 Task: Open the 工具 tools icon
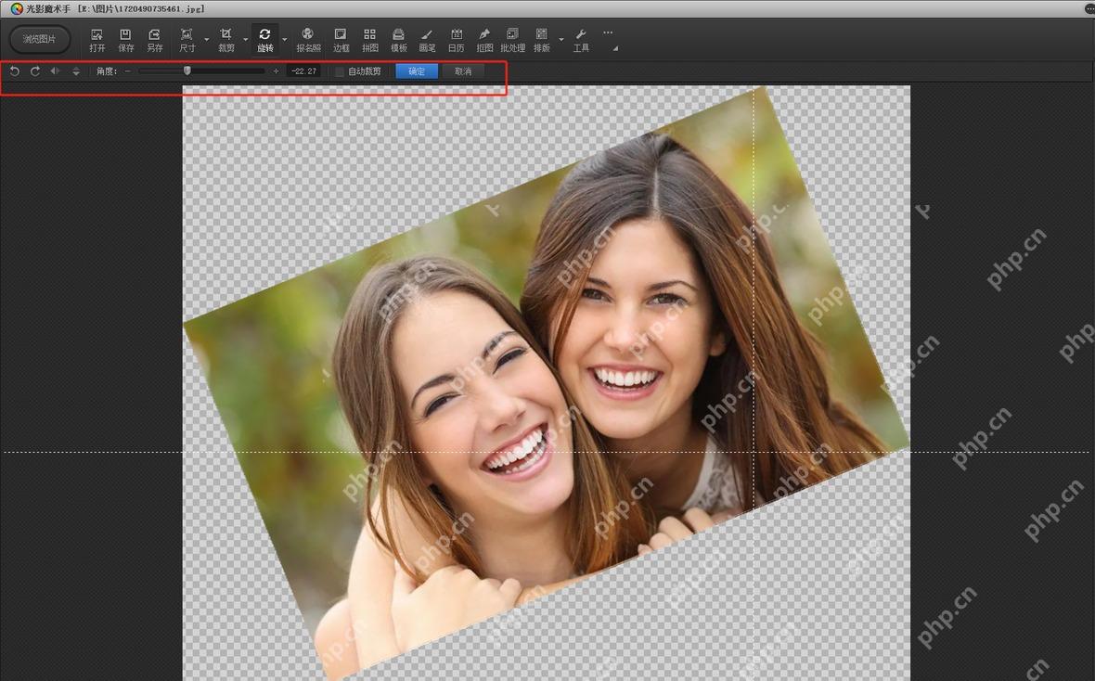click(x=581, y=40)
